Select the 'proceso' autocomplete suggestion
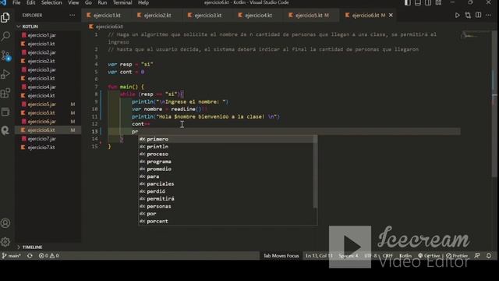499x281 pixels. tap(226, 154)
